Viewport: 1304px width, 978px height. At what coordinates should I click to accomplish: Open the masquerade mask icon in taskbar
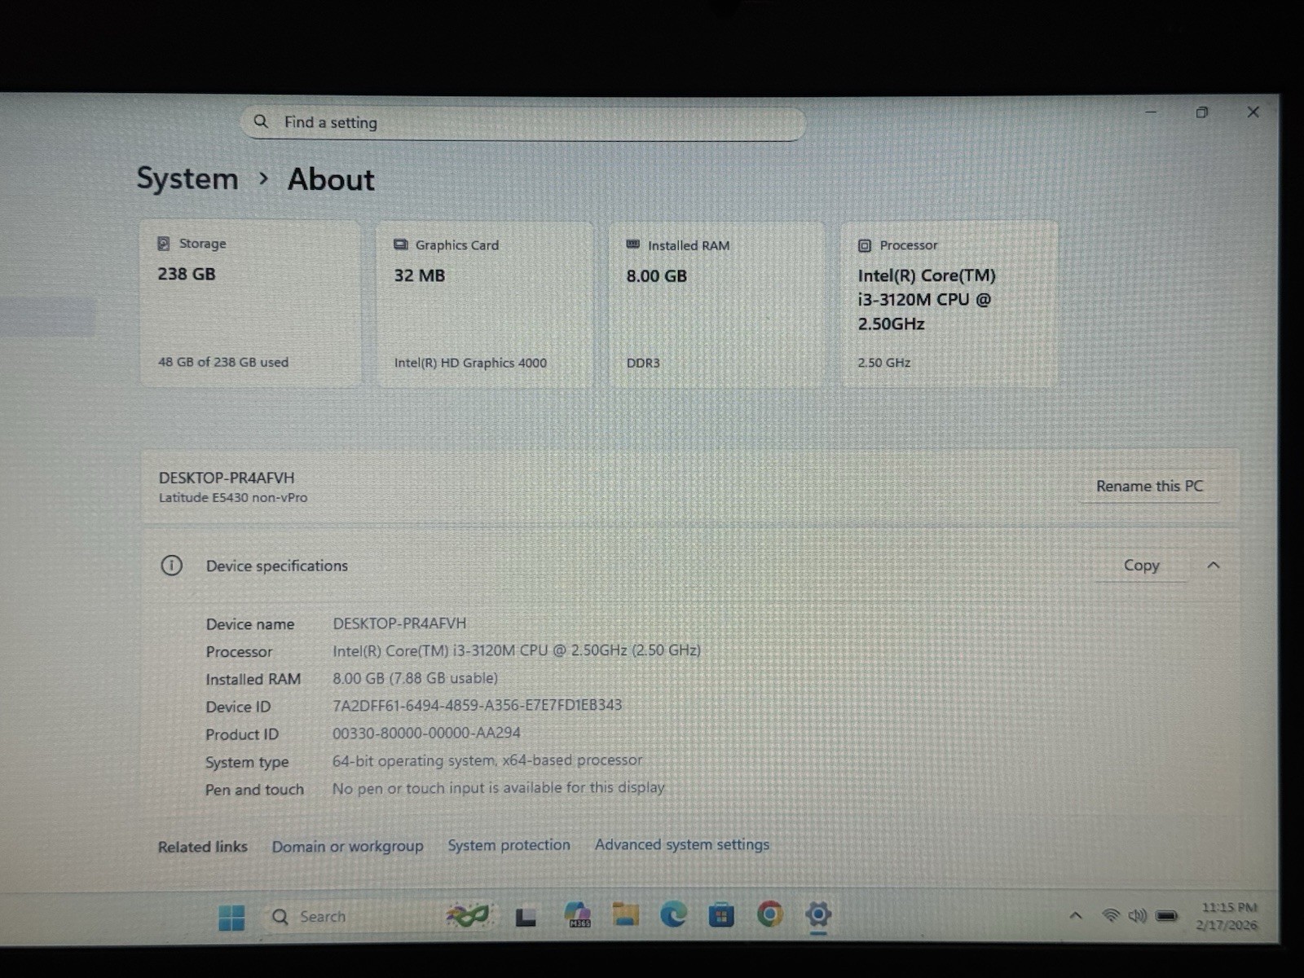468,915
